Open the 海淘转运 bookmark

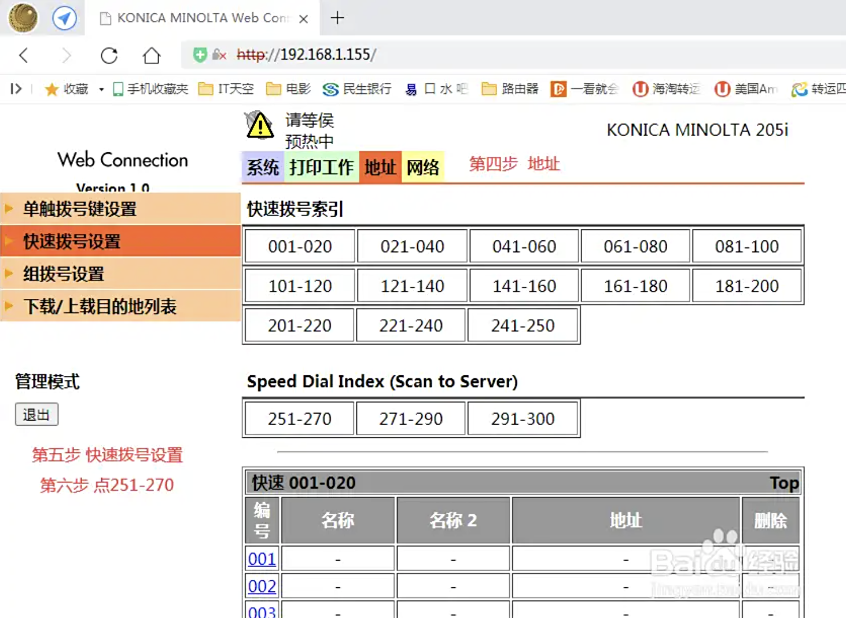tap(666, 89)
